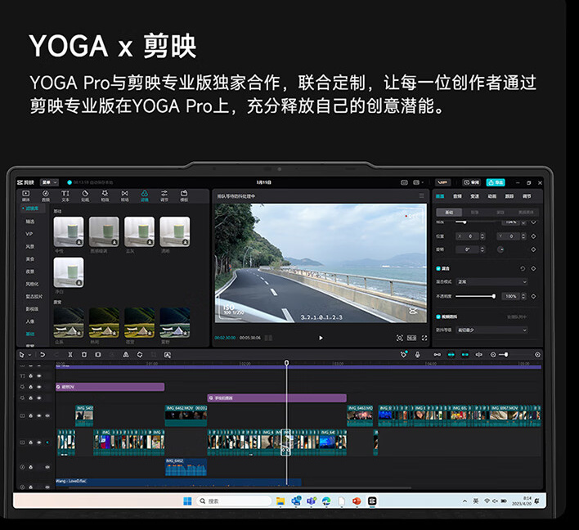Enter fullscreen preview

[424, 338]
